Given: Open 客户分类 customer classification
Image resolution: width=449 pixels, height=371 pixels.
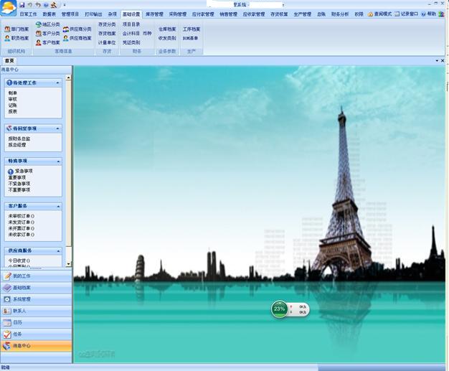Looking at the screenshot, I should tap(48, 33).
